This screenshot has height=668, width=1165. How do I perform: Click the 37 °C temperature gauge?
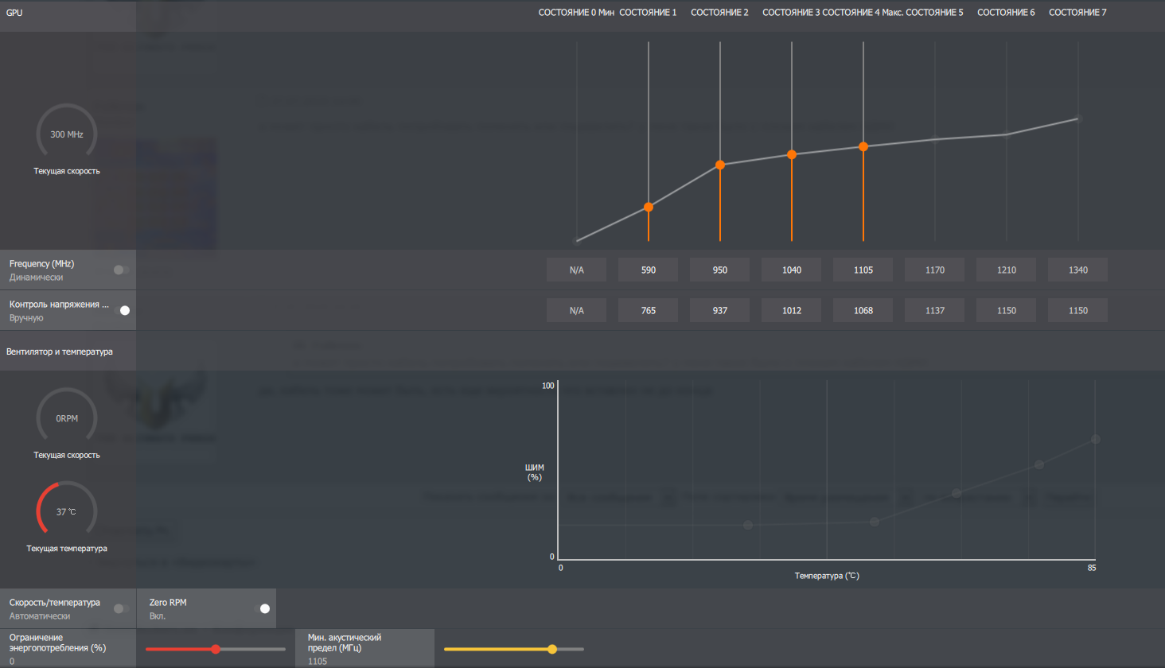click(x=67, y=511)
